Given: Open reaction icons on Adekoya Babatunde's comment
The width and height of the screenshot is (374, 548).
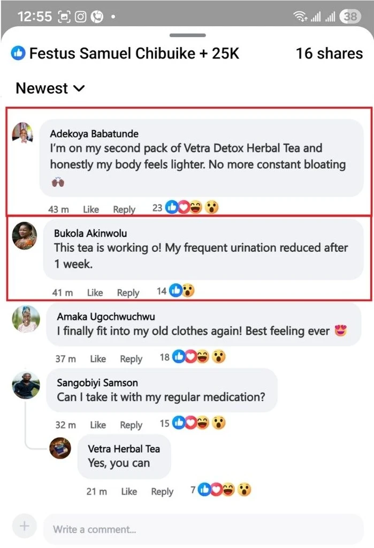Looking at the screenshot, I should click(x=192, y=208).
